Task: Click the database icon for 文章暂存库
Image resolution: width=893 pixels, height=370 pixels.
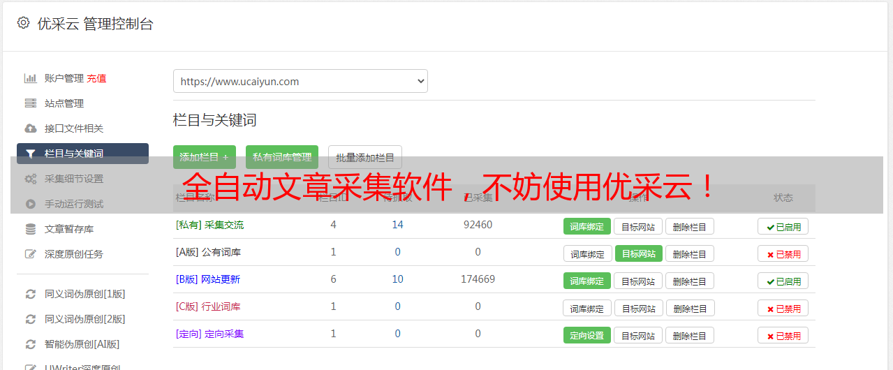Action: [30, 229]
